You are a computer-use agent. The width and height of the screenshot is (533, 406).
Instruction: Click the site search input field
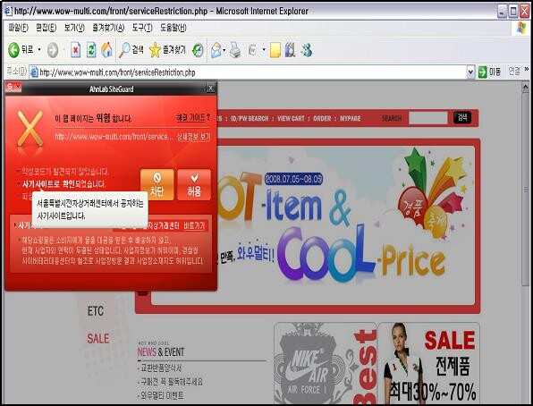pos(428,118)
